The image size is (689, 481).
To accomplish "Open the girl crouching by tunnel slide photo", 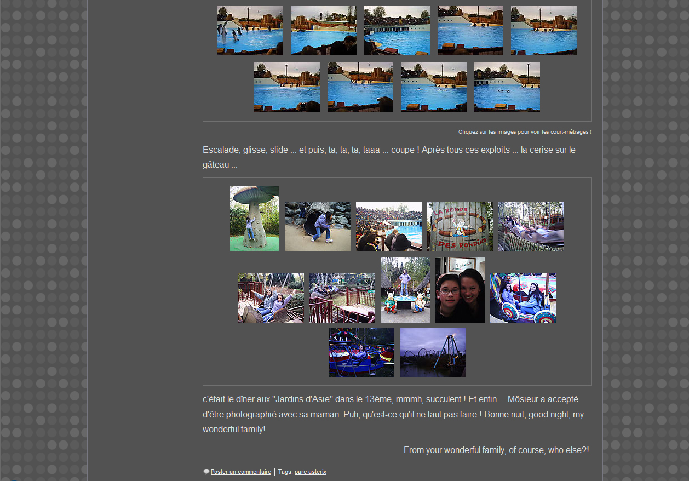I will [317, 227].
